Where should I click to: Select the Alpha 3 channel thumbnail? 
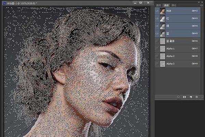[162, 64]
